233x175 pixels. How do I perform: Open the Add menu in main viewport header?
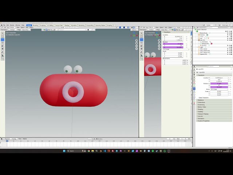[27, 28]
